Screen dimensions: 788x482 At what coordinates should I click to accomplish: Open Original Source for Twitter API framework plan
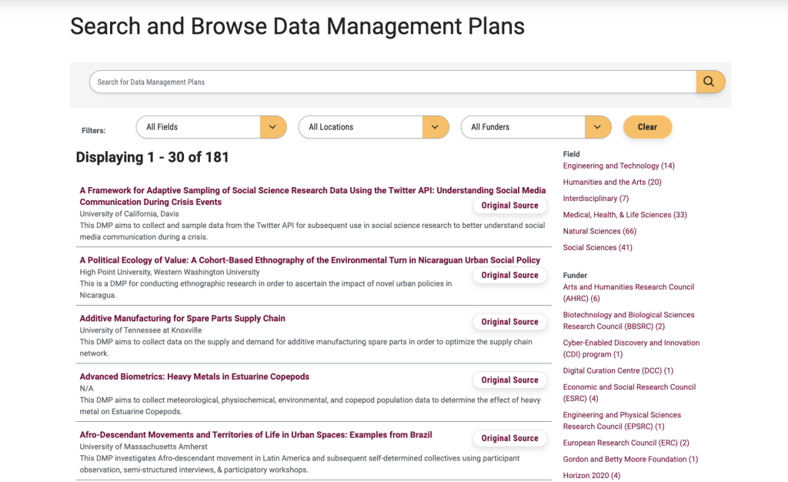(509, 206)
